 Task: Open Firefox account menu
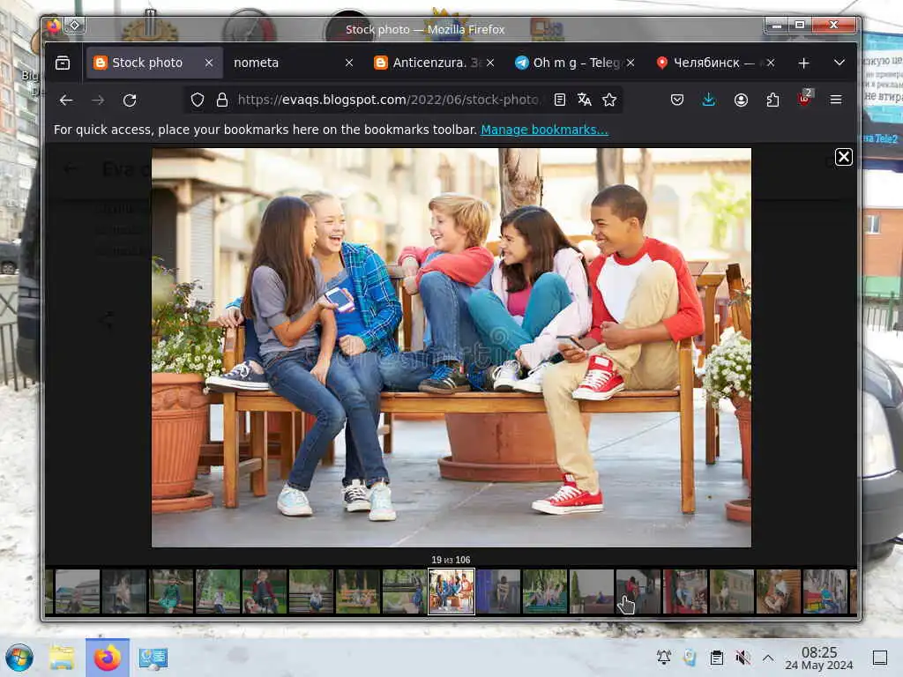[741, 100]
